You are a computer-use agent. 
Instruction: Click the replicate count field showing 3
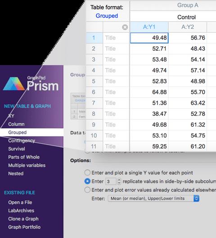pos(111,181)
